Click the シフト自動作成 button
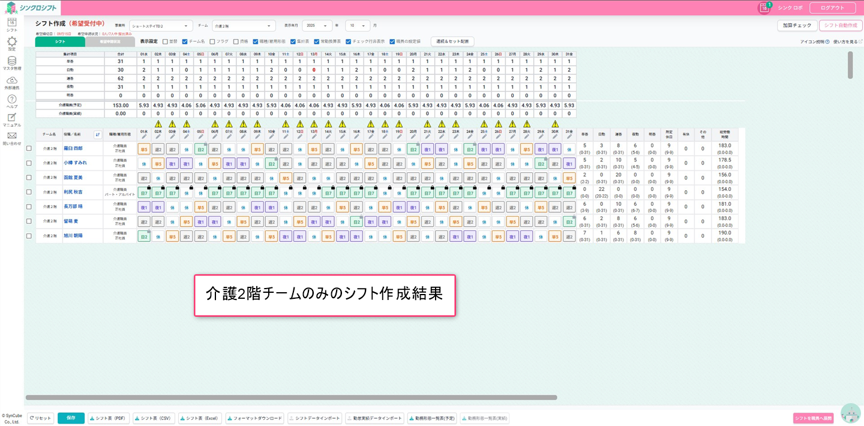This screenshot has width=864, height=426. click(x=840, y=26)
